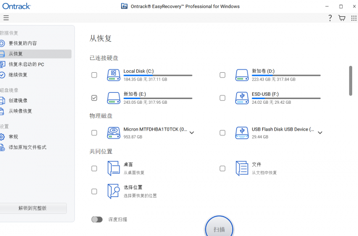Click the USB Flash Disk device icon
This screenshot has height=236, width=358.
(x=242, y=133)
